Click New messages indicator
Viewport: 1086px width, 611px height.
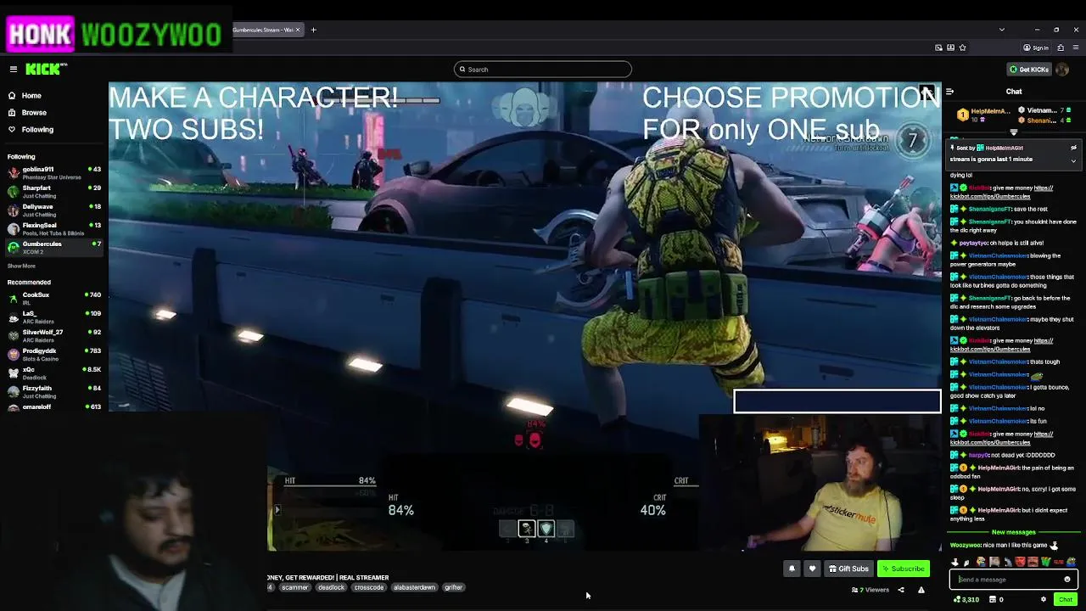1014,532
